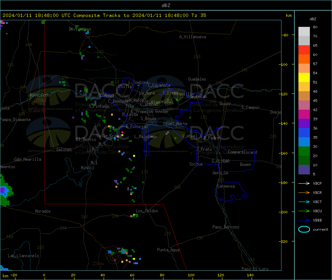
Task: Click the cyan 'current' ellipse legend icon
Action: pos(304,229)
